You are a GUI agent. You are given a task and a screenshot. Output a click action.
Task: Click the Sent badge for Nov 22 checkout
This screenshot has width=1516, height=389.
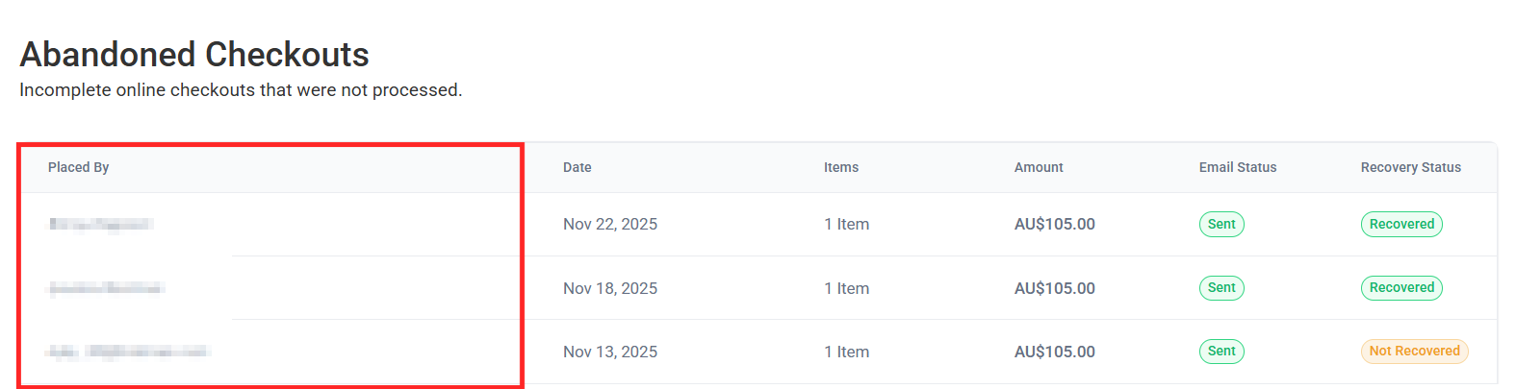click(x=1221, y=224)
